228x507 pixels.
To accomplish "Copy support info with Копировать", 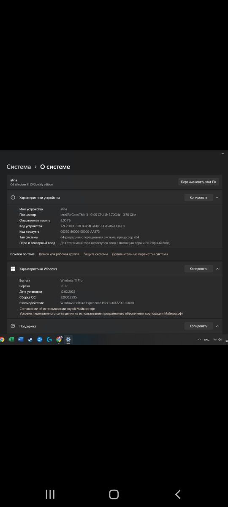I will tap(198, 326).
